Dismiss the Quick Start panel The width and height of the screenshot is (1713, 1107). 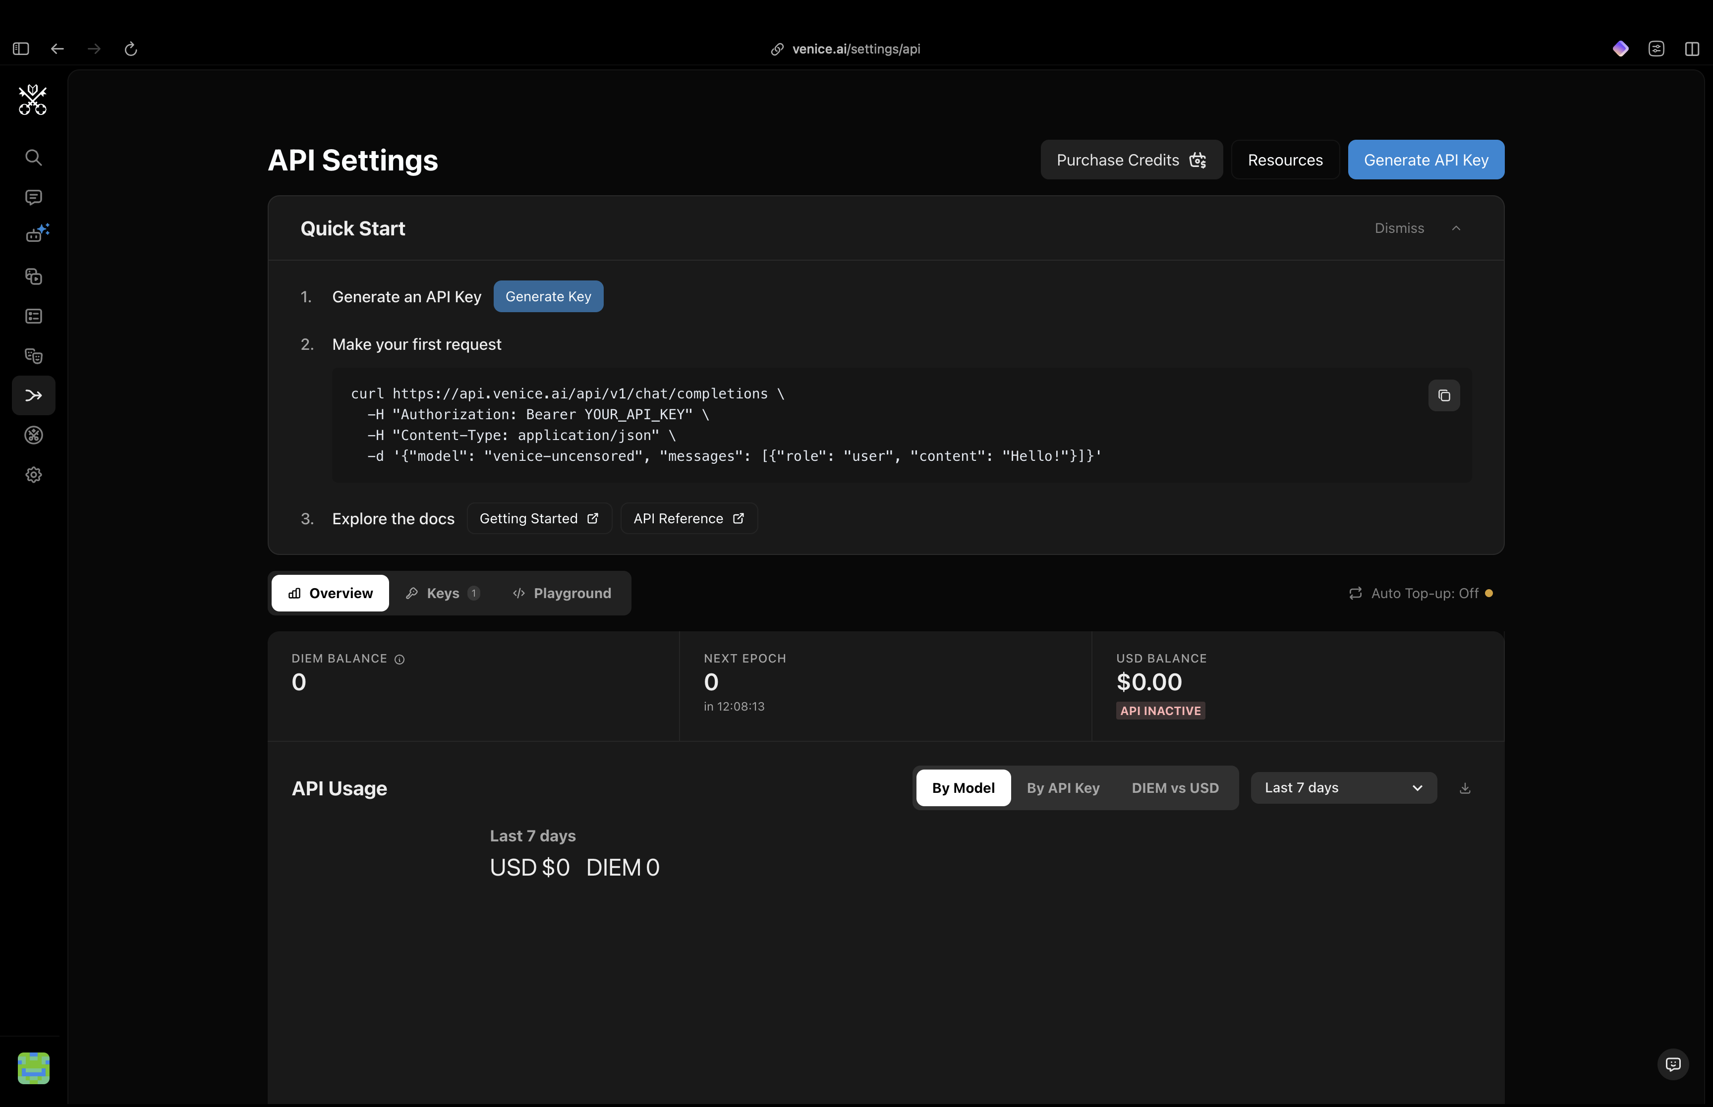[x=1399, y=228]
